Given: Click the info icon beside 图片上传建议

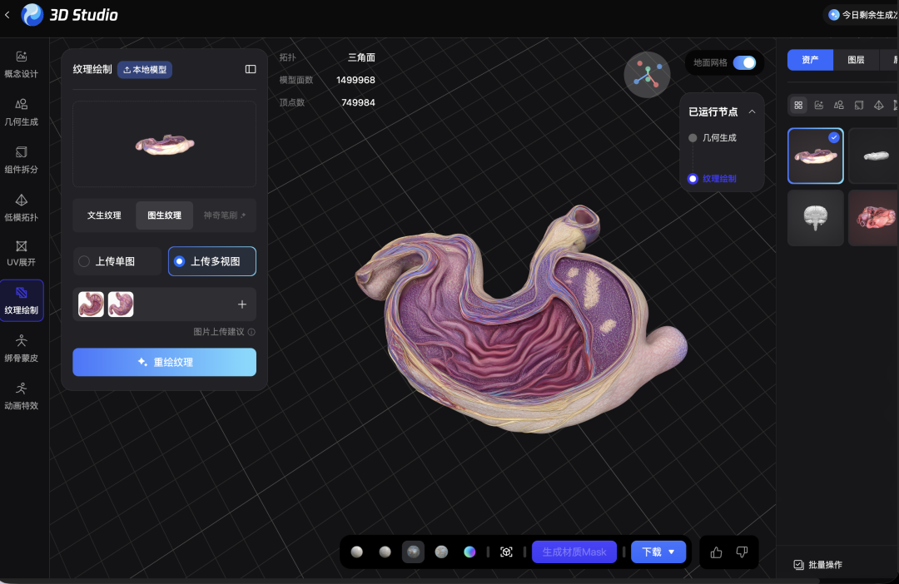Looking at the screenshot, I should click(251, 332).
